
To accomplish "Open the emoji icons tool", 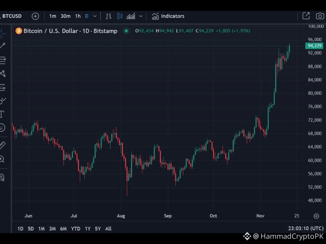I will [2, 128].
